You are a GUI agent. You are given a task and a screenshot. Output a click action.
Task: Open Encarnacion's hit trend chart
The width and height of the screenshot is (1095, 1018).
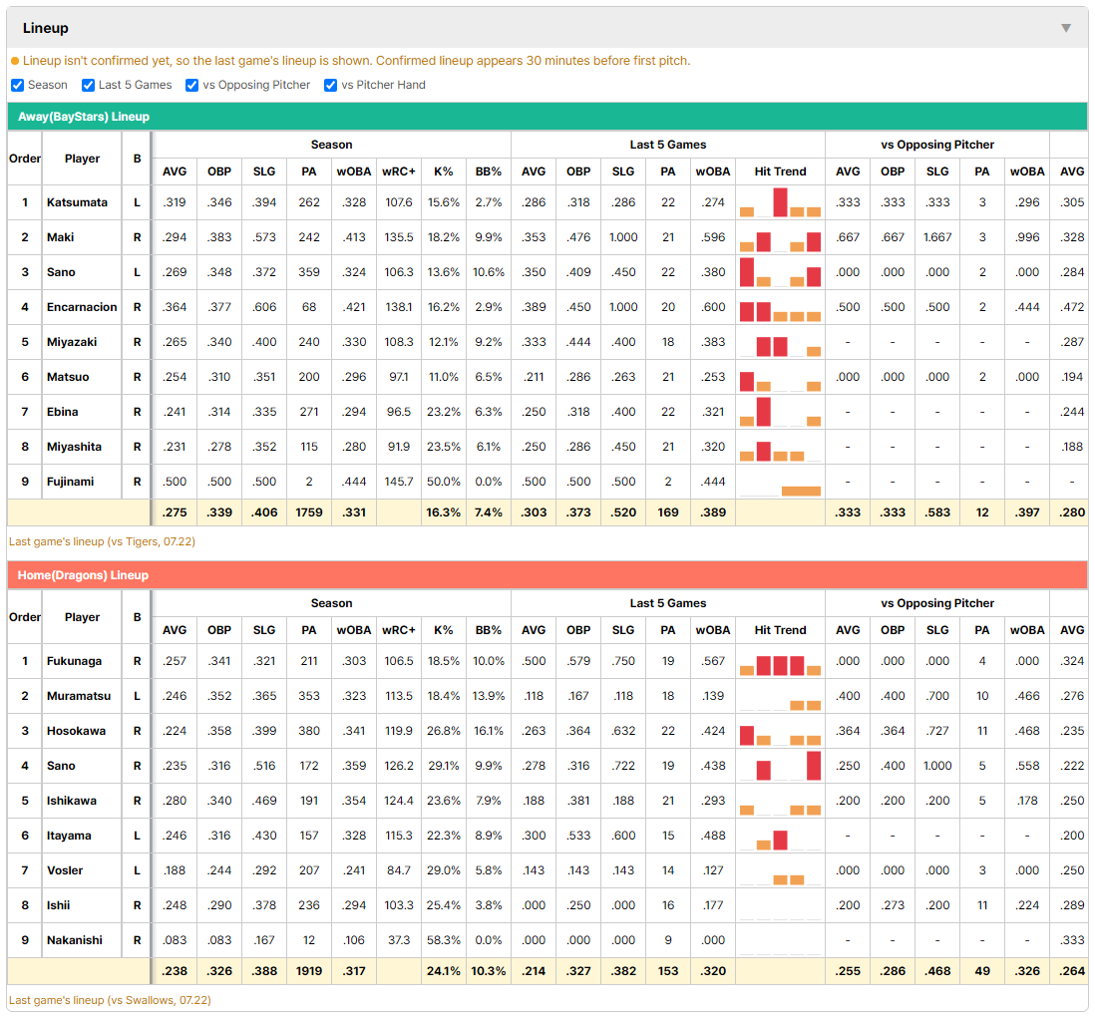click(780, 307)
